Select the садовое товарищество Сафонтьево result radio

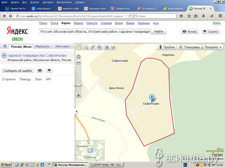click(x=4, y=55)
